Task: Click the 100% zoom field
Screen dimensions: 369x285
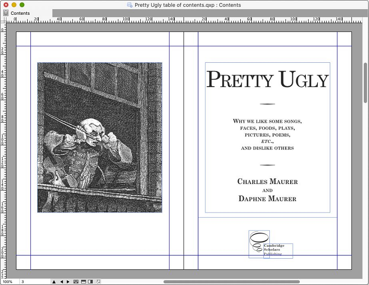Action: pos(8,281)
